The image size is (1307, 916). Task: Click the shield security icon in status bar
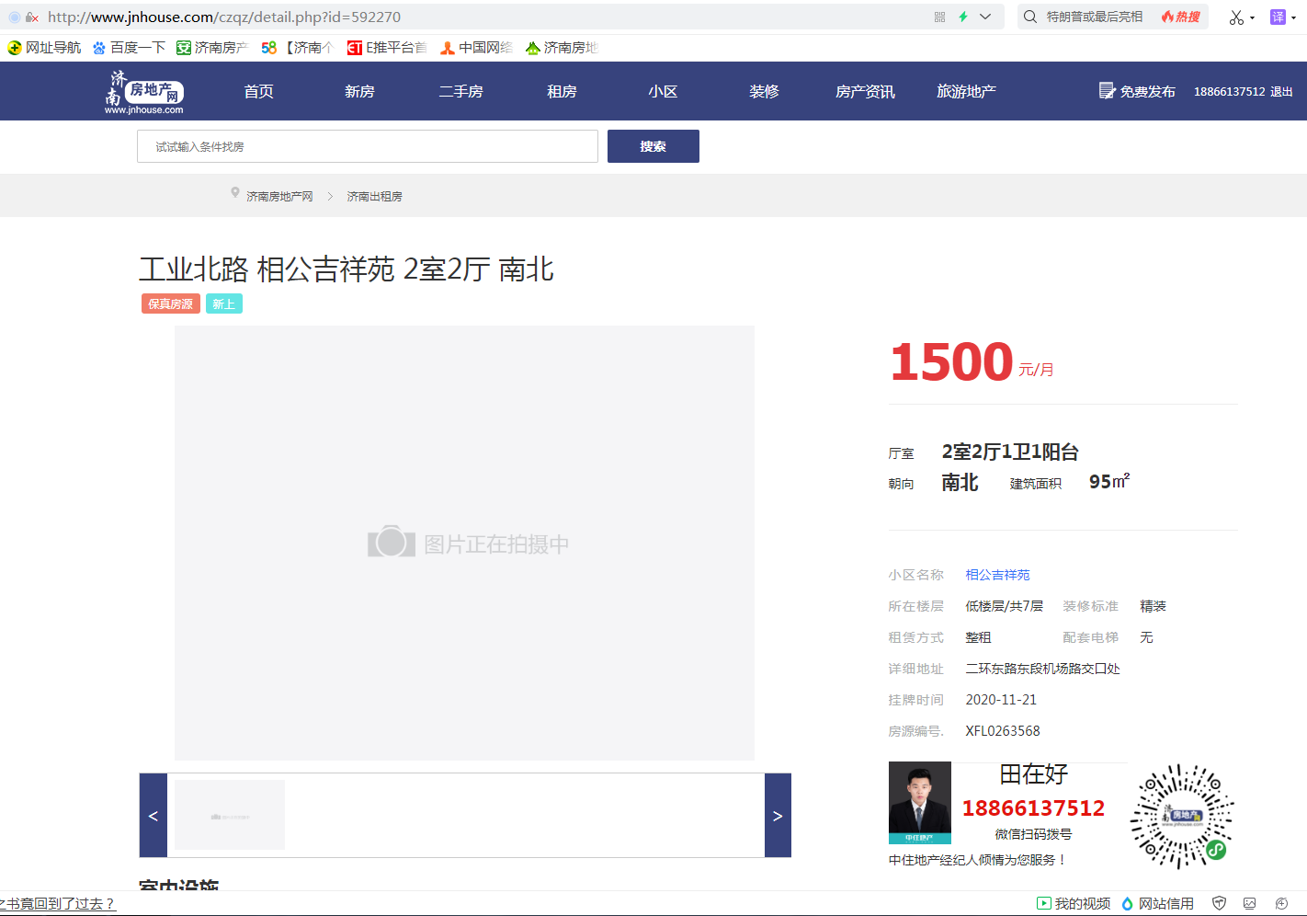pyautogui.click(x=1220, y=904)
